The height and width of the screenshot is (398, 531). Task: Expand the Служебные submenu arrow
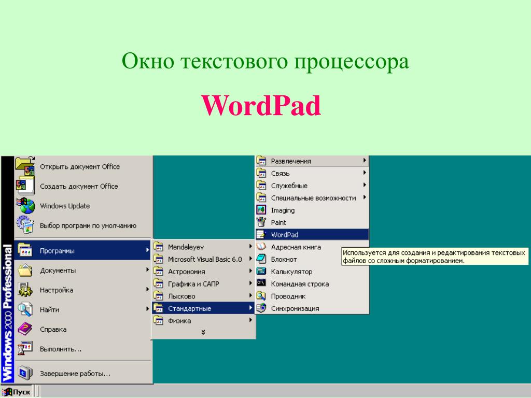click(365, 185)
